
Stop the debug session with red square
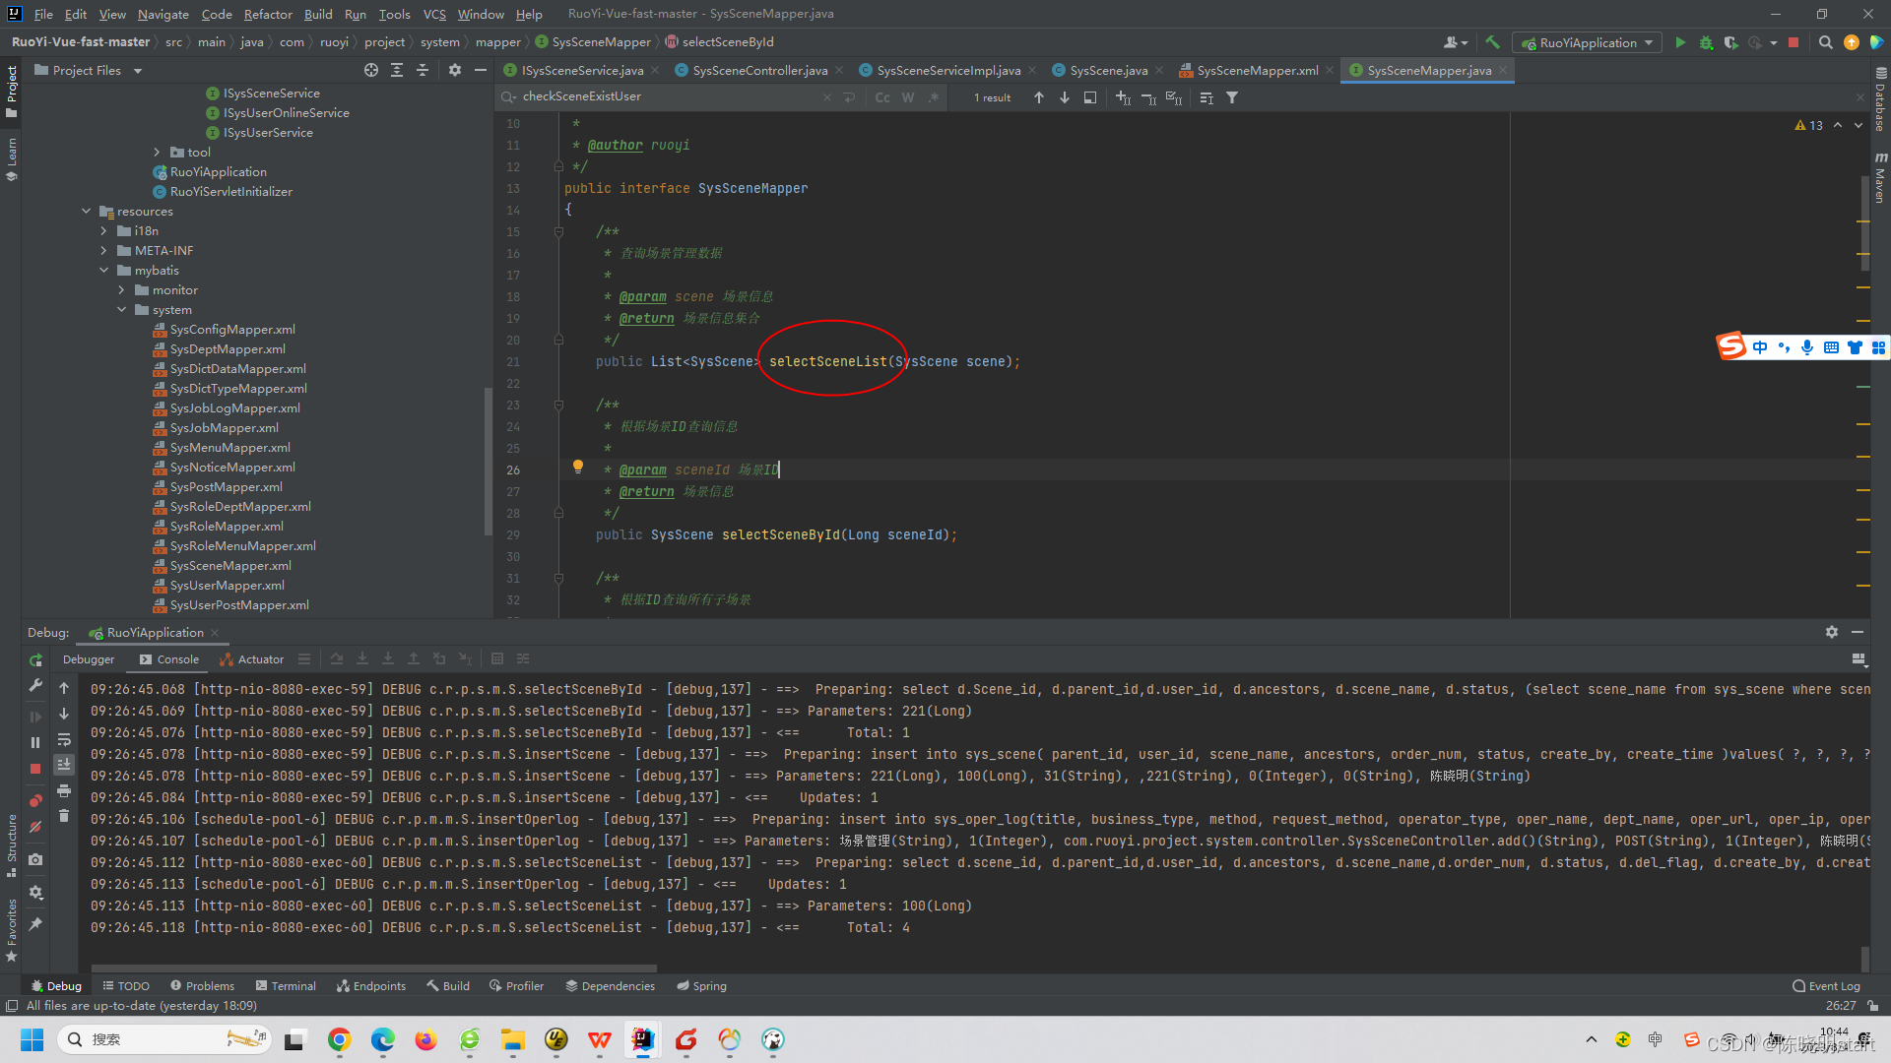point(35,768)
